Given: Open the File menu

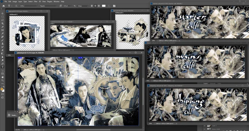Looking at the screenshot, I should [x=6, y=1].
